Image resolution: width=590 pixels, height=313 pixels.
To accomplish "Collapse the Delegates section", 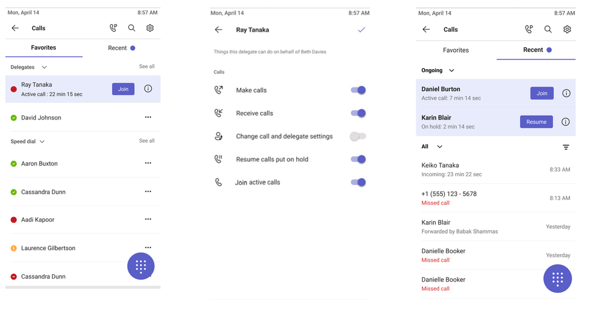I will click(x=44, y=67).
